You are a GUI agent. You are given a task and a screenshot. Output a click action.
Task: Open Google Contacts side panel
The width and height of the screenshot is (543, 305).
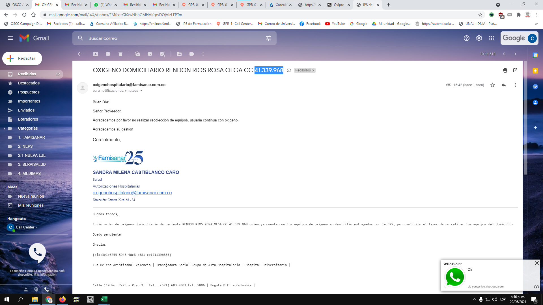[x=535, y=103]
